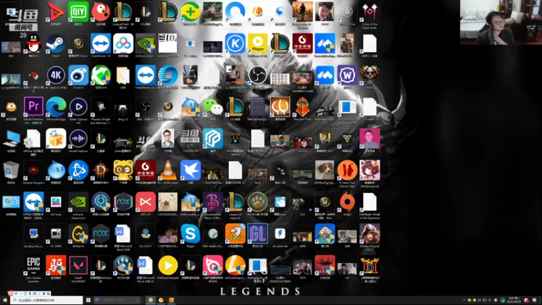The height and width of the screenshot is (305, 542).
Task: Launch the yellow PotPlayer shortcut
Action: (x=257, y=43)
